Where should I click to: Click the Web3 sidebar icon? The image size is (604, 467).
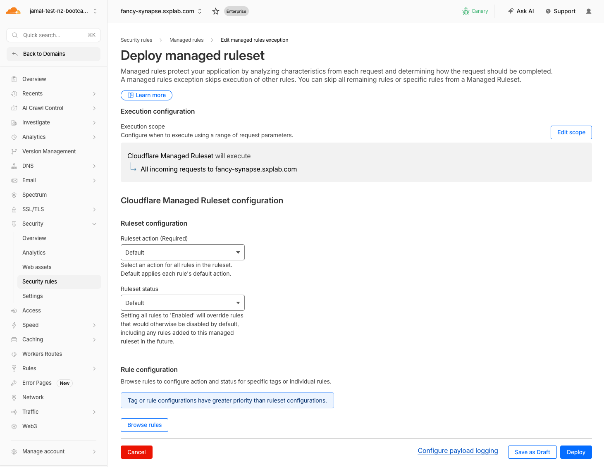(14, 426)
